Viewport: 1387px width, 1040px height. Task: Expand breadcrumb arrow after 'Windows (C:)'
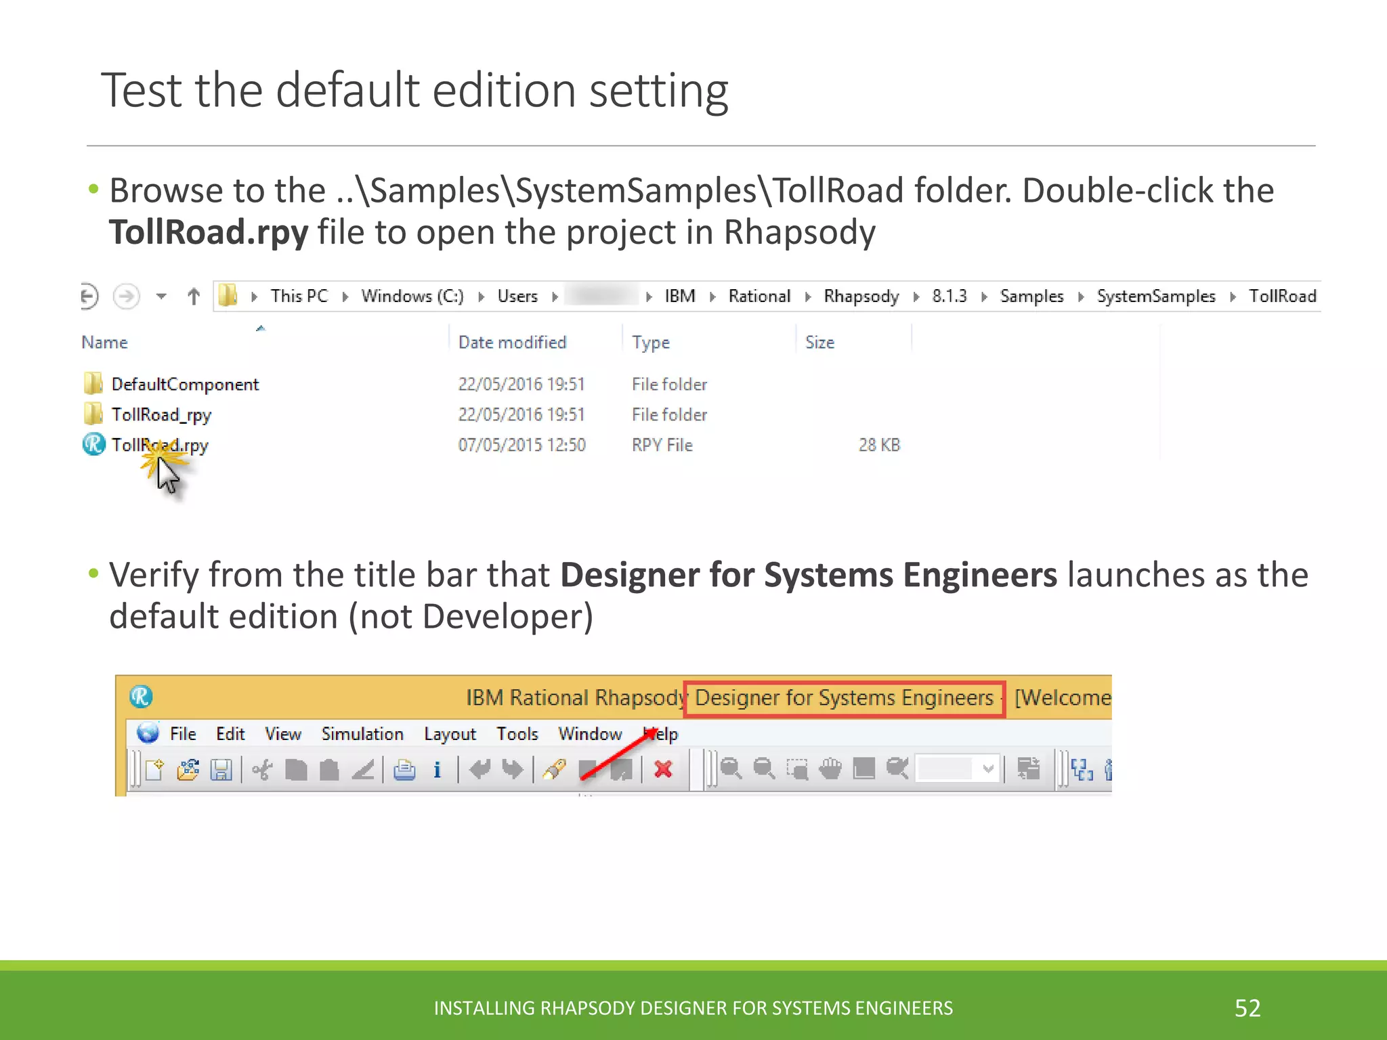click(482, 297)
